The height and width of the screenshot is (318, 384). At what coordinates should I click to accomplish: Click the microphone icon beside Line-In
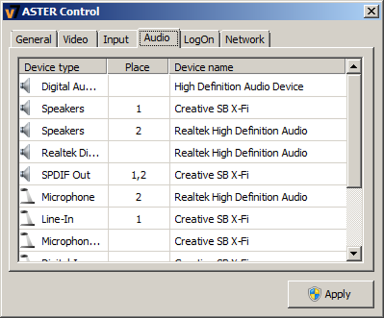point(27,219)
